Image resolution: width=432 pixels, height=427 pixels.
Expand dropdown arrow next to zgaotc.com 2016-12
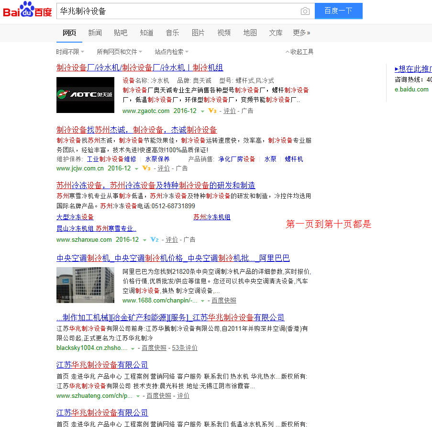coord(202,112)
